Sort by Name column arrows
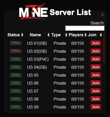Viewport: 110px width, 117px height. tap(48, 35)
